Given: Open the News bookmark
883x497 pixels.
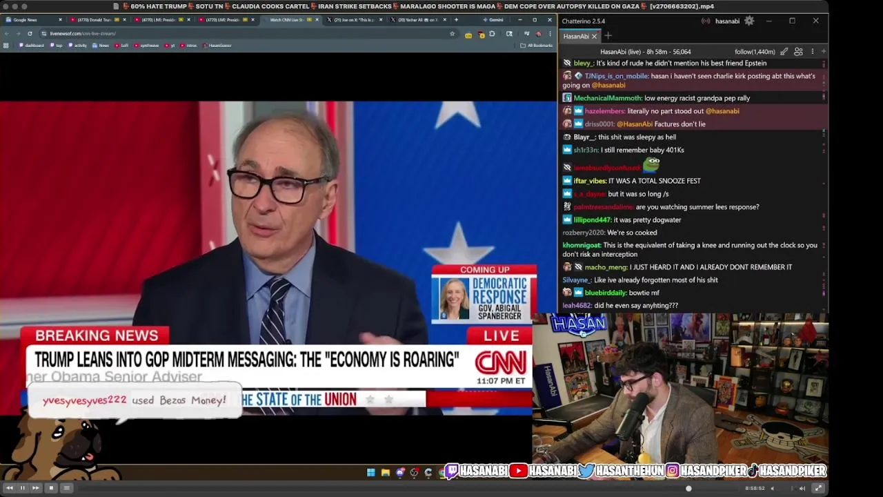Looking at the screenshot, I should click(101, 46).
